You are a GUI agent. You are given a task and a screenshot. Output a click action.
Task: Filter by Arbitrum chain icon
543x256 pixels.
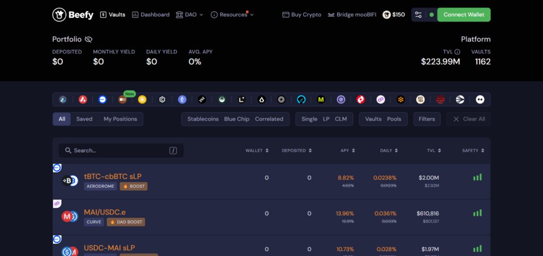tap(63, 99)
